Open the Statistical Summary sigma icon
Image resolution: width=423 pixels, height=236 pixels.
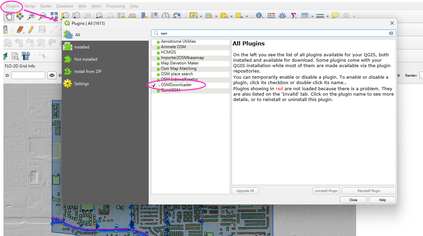pyautogui.click(x=294, y=16)
